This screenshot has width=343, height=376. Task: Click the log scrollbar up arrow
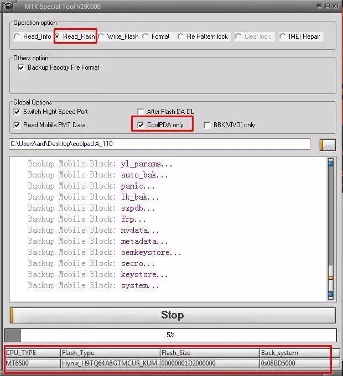(331, 163)
